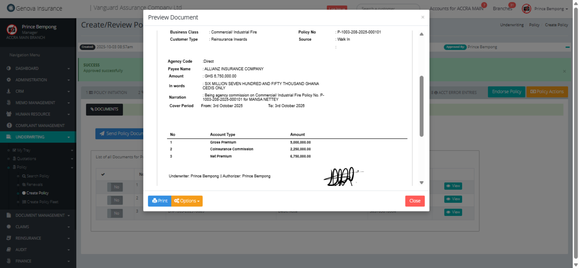This screenshot has height=268, width=579.
Task: Click the Finance sidebar icon
Action: [x=9, y=261]
